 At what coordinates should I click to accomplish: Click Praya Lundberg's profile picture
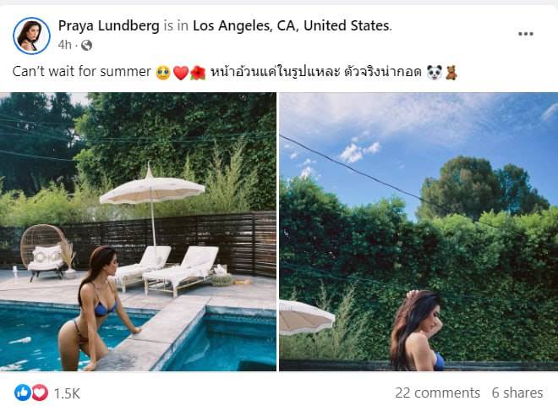coord(31,36)
